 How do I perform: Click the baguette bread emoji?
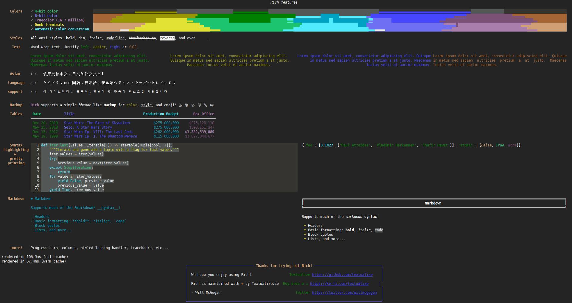coord(206,105)
